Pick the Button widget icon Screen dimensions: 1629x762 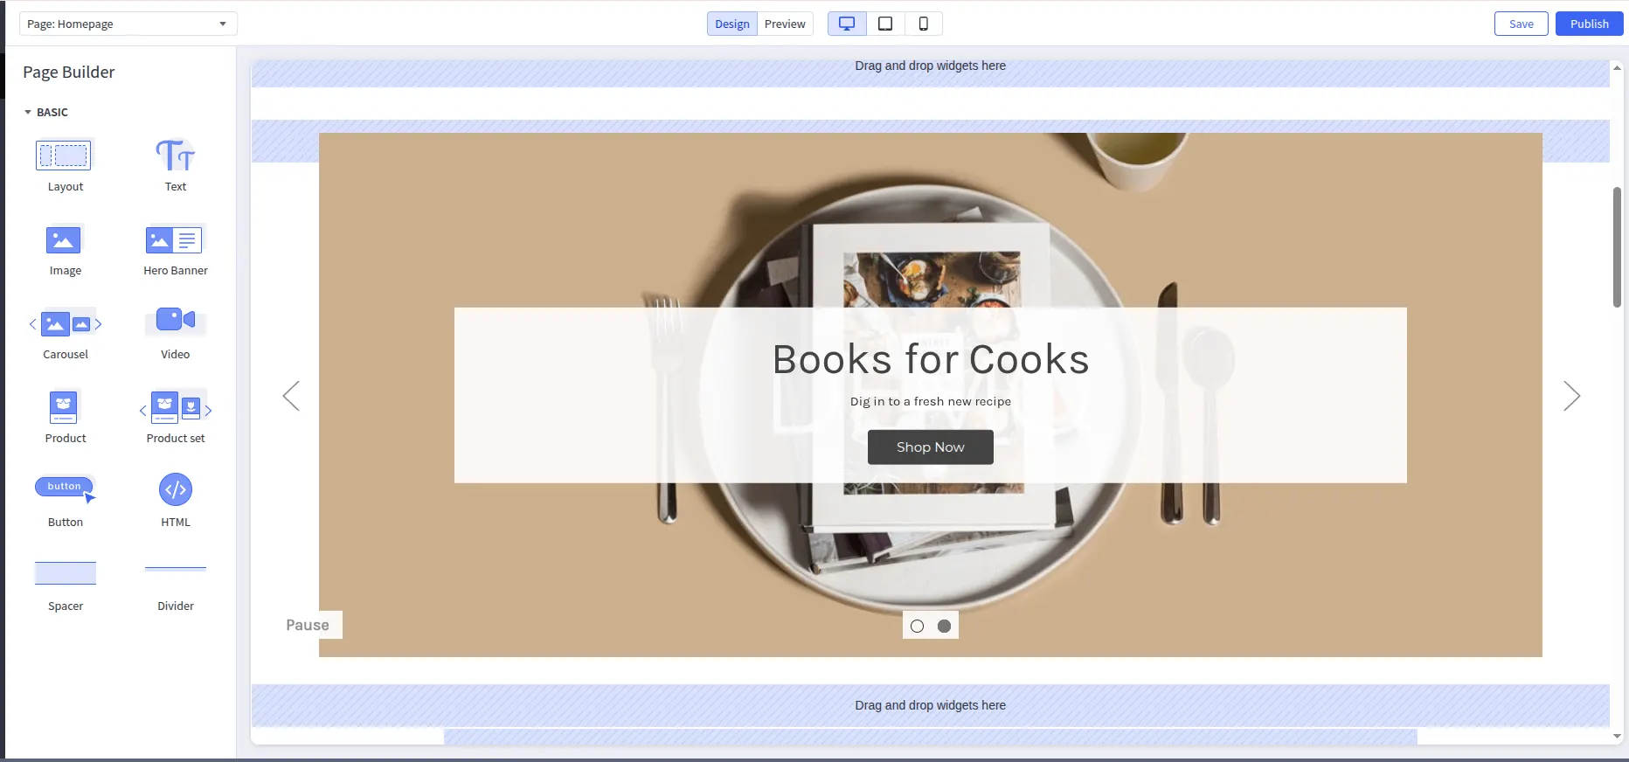pos(66,489)
